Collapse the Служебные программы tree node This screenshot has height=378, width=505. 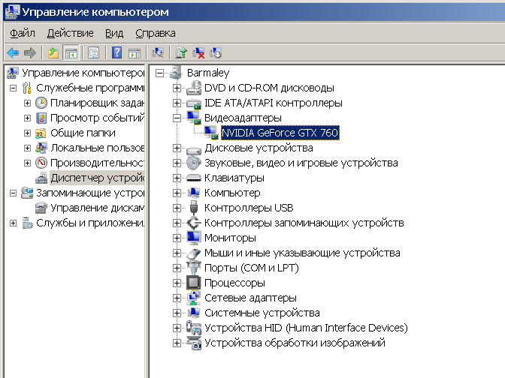pyautogui.click(x=13, y=88)
